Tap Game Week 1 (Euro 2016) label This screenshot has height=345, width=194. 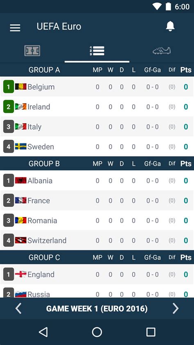pyautogui.click(x=97, y=309)
